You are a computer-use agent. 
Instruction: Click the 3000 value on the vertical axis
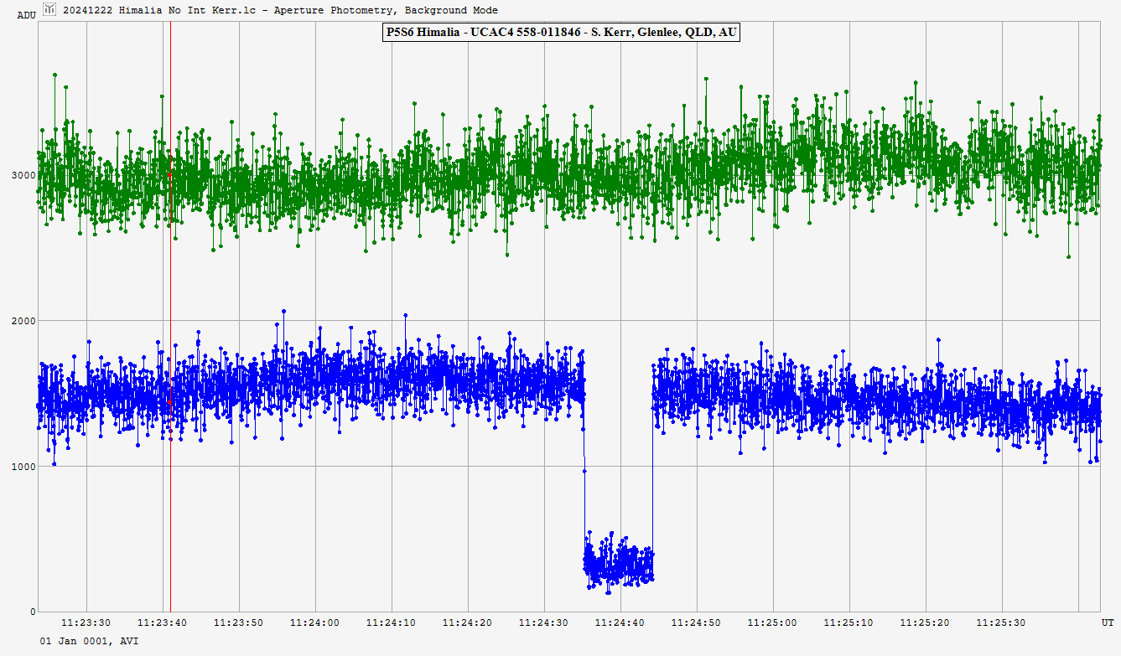pos(23,175)
